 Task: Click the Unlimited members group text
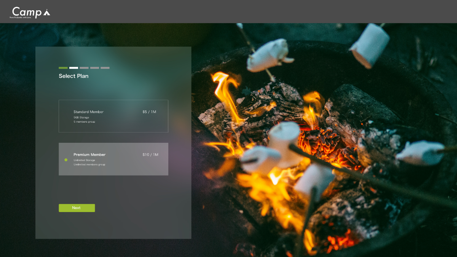[89, 164]
